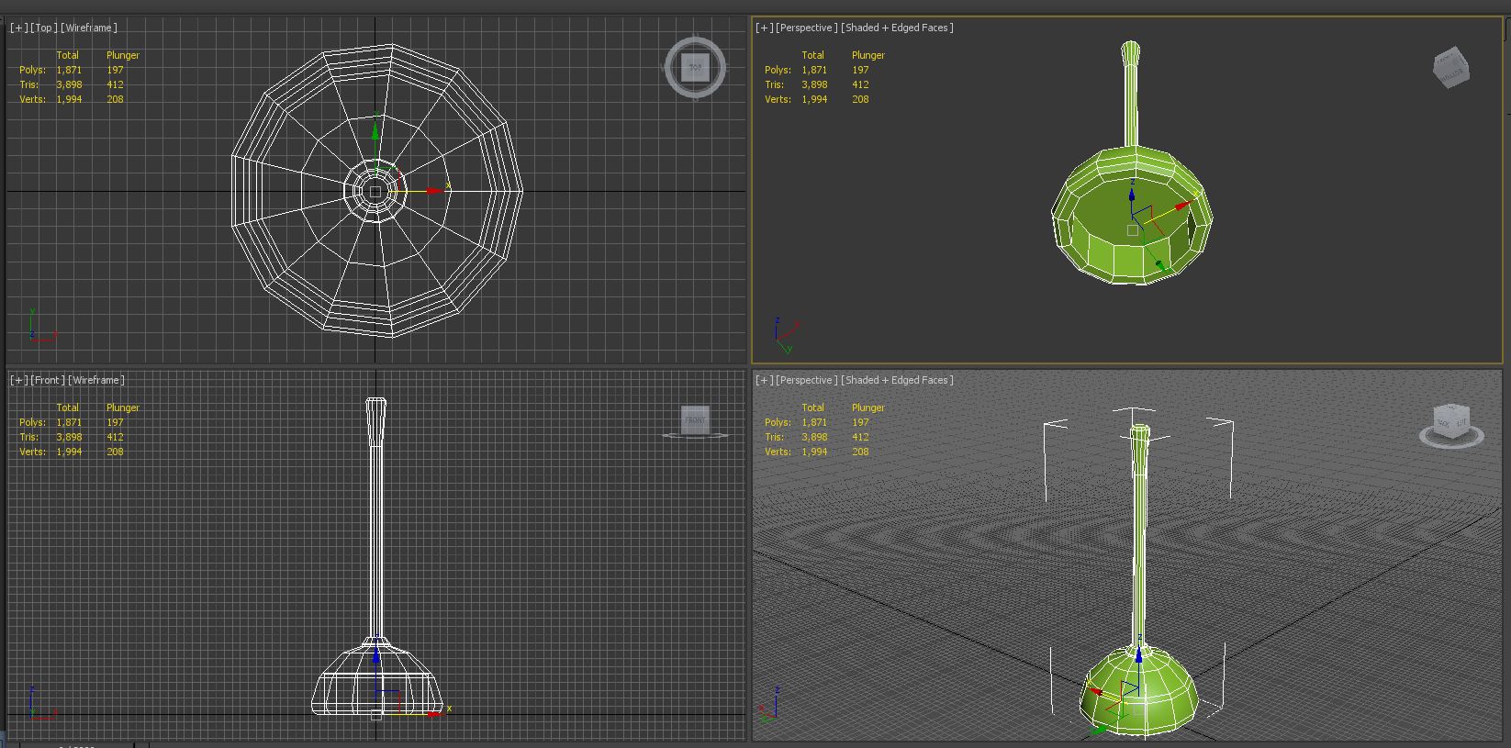
Task: Click the "Total" column header in Front viewport statistics
Action: pos(68,407)
